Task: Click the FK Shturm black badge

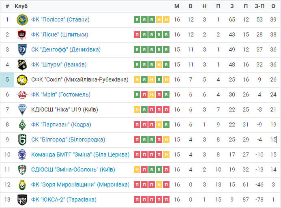Action: [22, 65]
